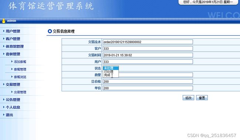Click the 数量 input field
This screenshot has height=140, width=240.
[156, 75]
